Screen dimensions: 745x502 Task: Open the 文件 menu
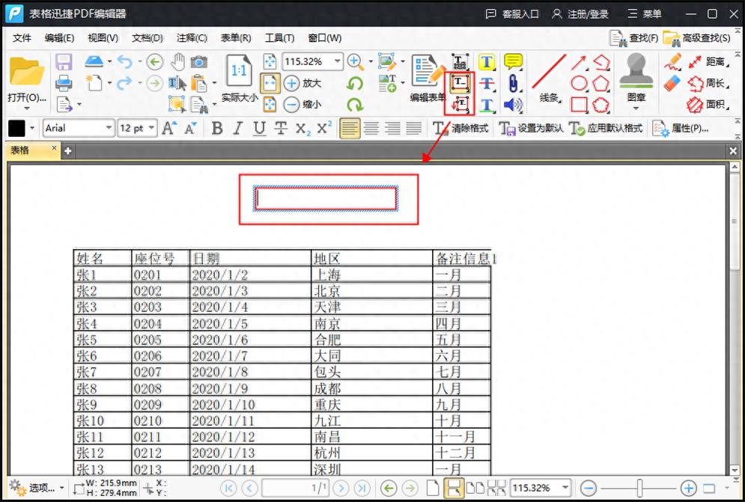pos(22,38)
